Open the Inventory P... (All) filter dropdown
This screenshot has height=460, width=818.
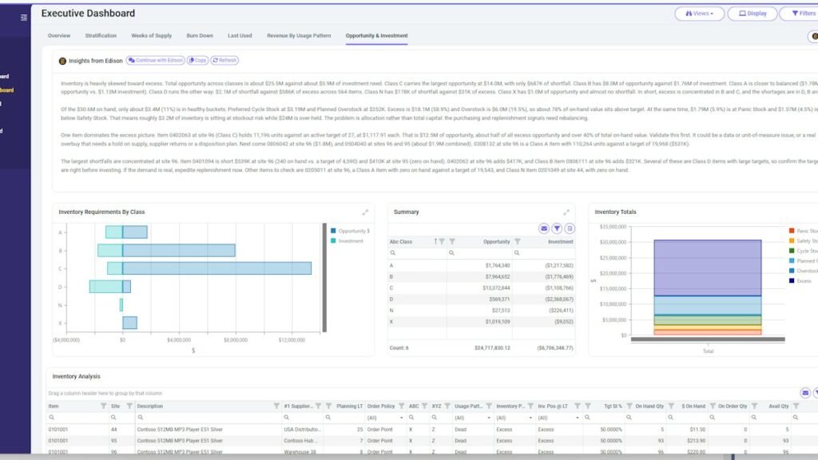(514, 418)
